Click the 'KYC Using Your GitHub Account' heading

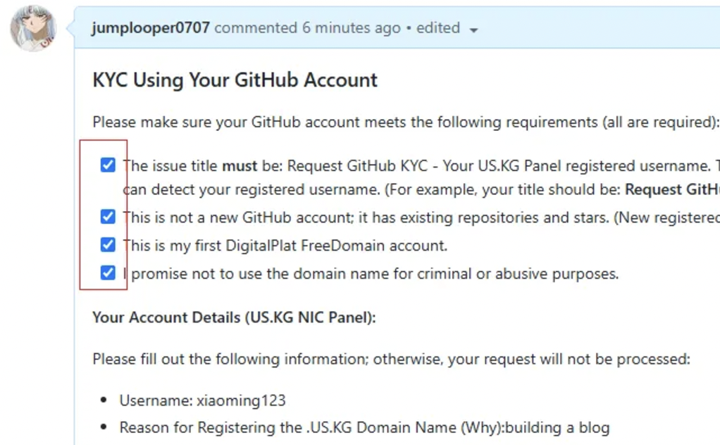(235, 80)
